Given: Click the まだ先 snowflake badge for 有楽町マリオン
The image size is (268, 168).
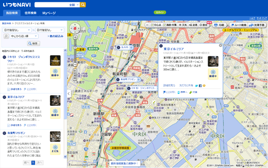Looking at the screenshot, I should pos(55,149).
